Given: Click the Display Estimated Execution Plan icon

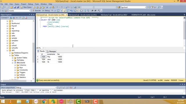Looking at the screenshot, I should [58, 11].
